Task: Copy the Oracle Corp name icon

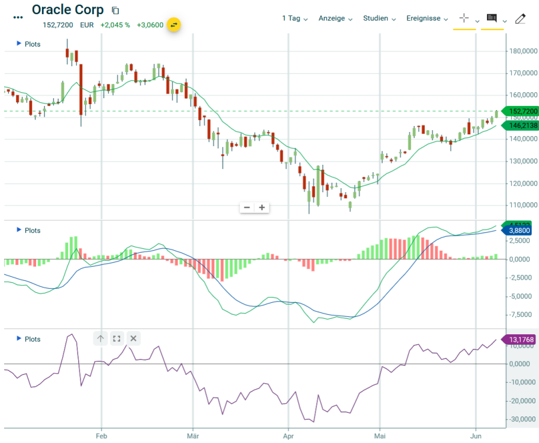Action: coord(115,11)
